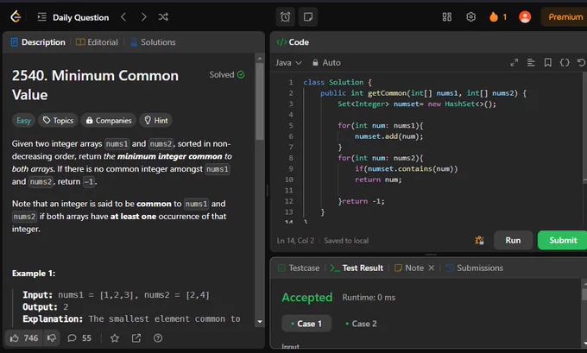Like the problem thumbs up 746
587x353 pixels.
click(24, 338)
